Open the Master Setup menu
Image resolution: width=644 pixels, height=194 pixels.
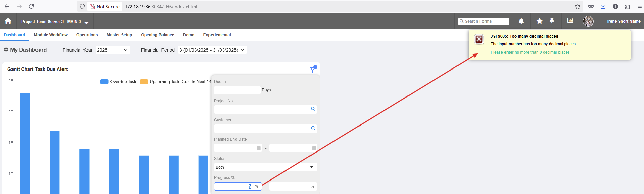[x=119, y=35]
